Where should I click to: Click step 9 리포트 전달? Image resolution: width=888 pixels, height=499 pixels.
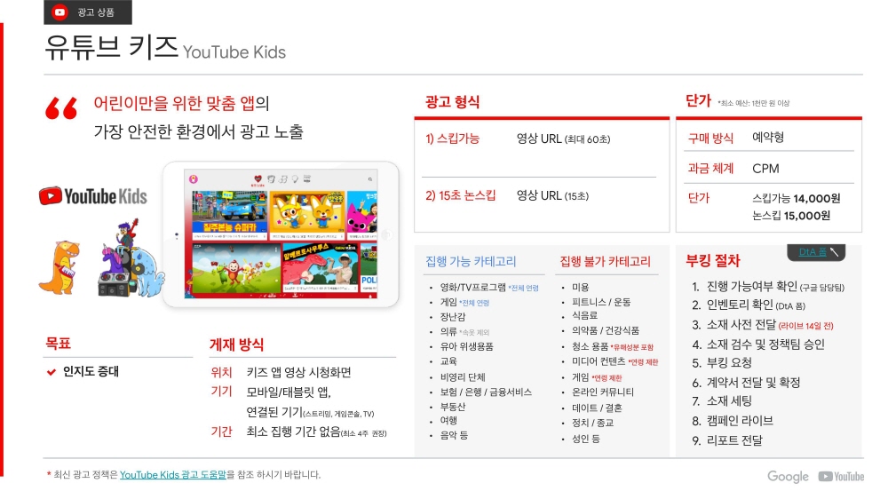727,440
